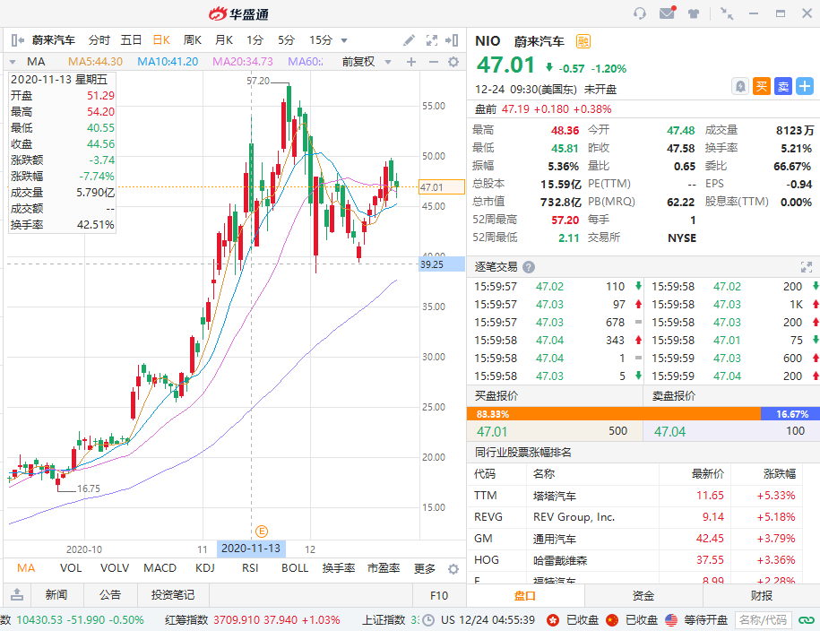Image resolution: width=820 pixels, height=631 pixels.
Task: Open the F10 company info
Action: pyautogui.click(x=439, y=595)
